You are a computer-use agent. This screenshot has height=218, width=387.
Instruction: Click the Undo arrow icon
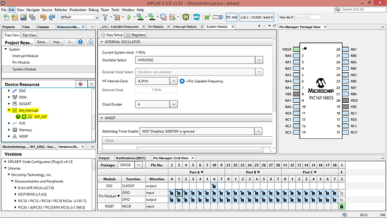click(43, 17)
